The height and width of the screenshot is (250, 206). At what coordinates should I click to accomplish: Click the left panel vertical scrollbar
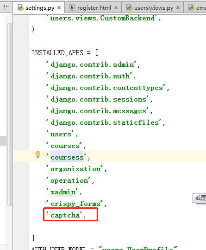click(x=10, y=115)
